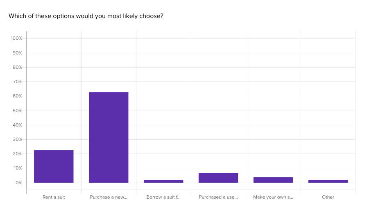Select the Purchased a use... label

pos(218,197)
